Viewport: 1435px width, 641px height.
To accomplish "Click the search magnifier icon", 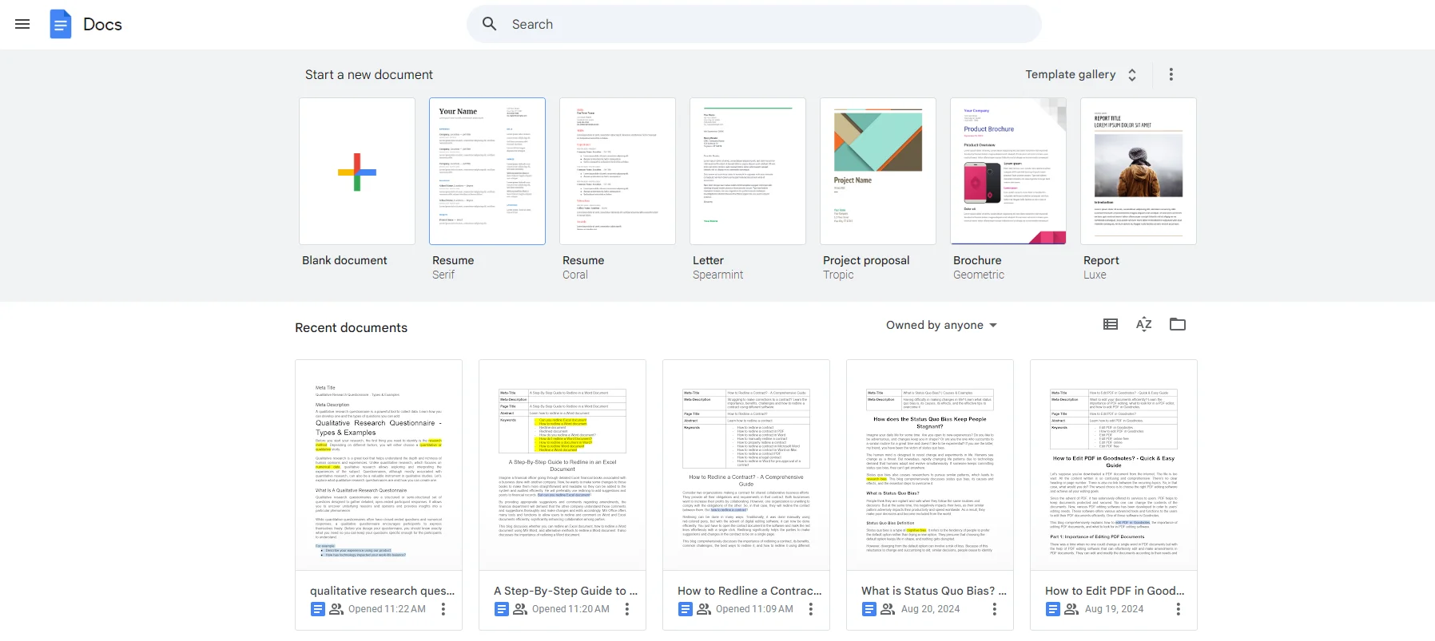I will [490, 24].
